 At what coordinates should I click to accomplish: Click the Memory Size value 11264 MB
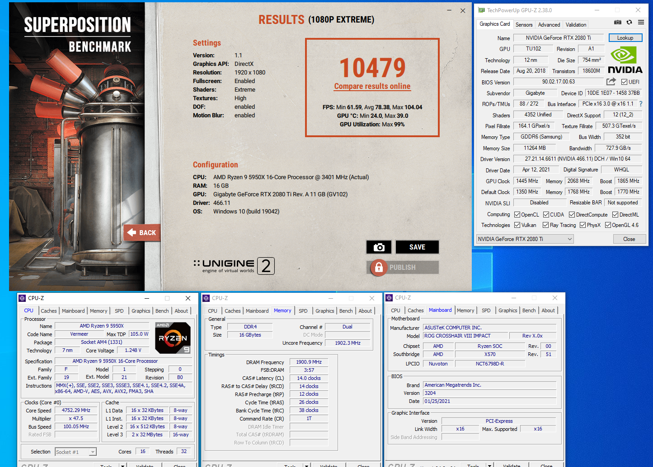click(x=535, y=148)
